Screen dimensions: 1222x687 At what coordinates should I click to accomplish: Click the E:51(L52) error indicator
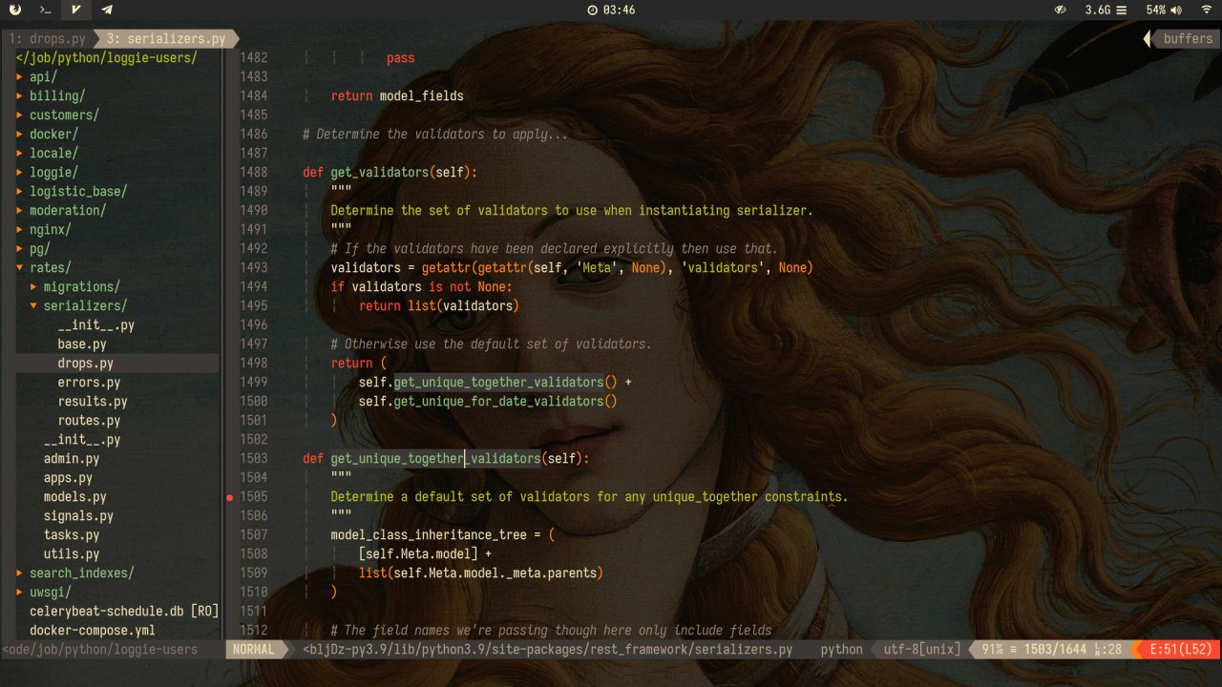click(1180, 650)
